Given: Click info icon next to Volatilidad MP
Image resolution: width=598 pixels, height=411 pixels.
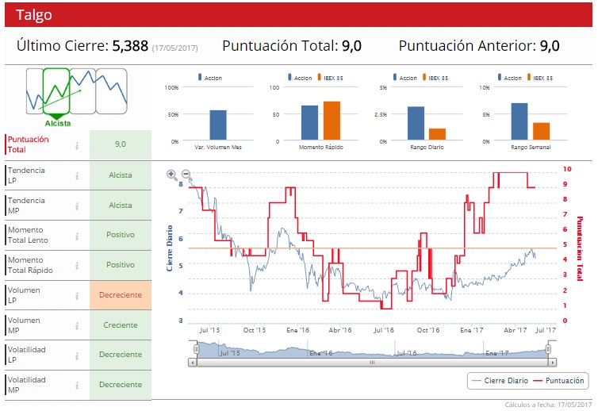Looking at the screenshot, I should coord(77,386).
